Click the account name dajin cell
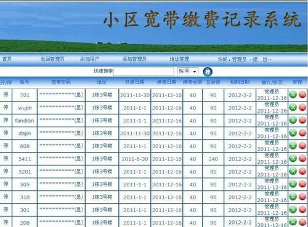 point(25,133)
